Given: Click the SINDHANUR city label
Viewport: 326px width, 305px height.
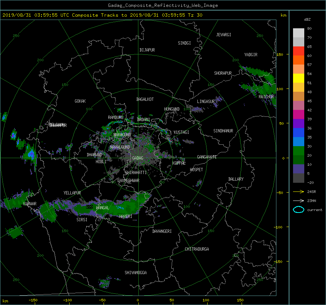Looking at the screenshot, I should click(x=223, y=131).
